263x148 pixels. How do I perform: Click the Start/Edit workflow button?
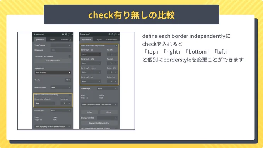(53, 61)
